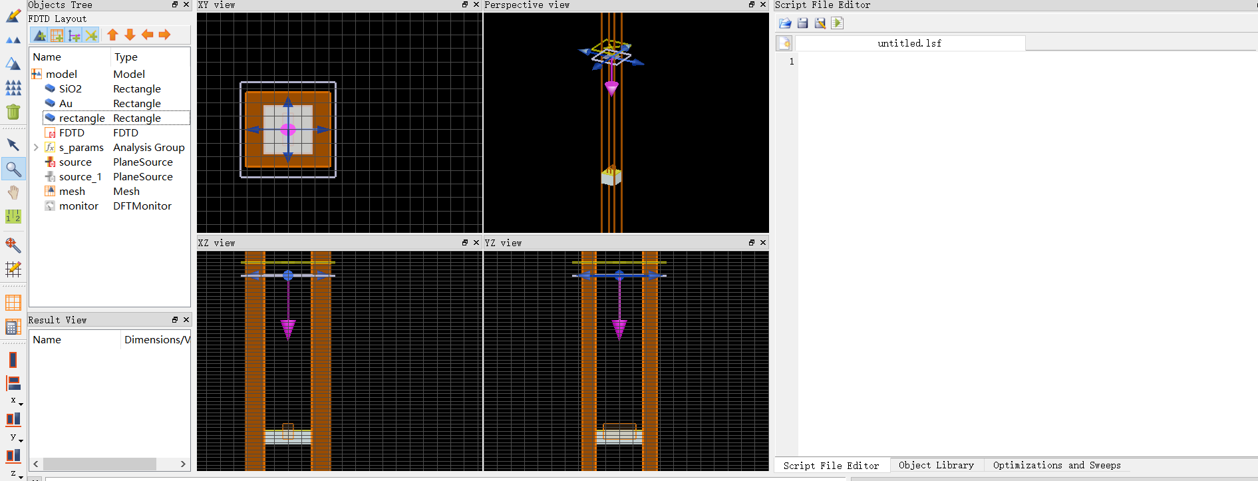Click the Result View horizontal scrollbar

tap(100, 464)
